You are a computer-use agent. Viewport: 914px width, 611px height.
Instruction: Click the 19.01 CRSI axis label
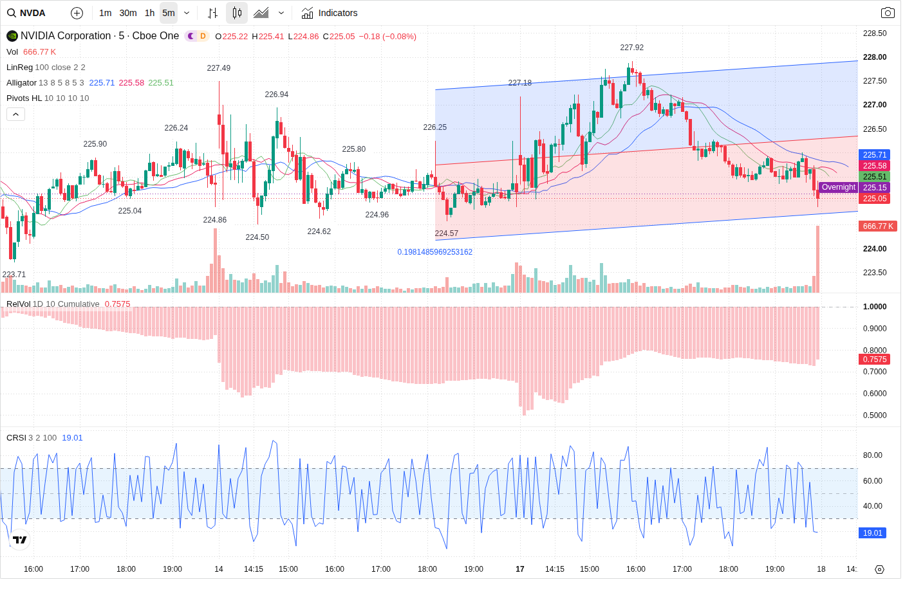point(873,533)
